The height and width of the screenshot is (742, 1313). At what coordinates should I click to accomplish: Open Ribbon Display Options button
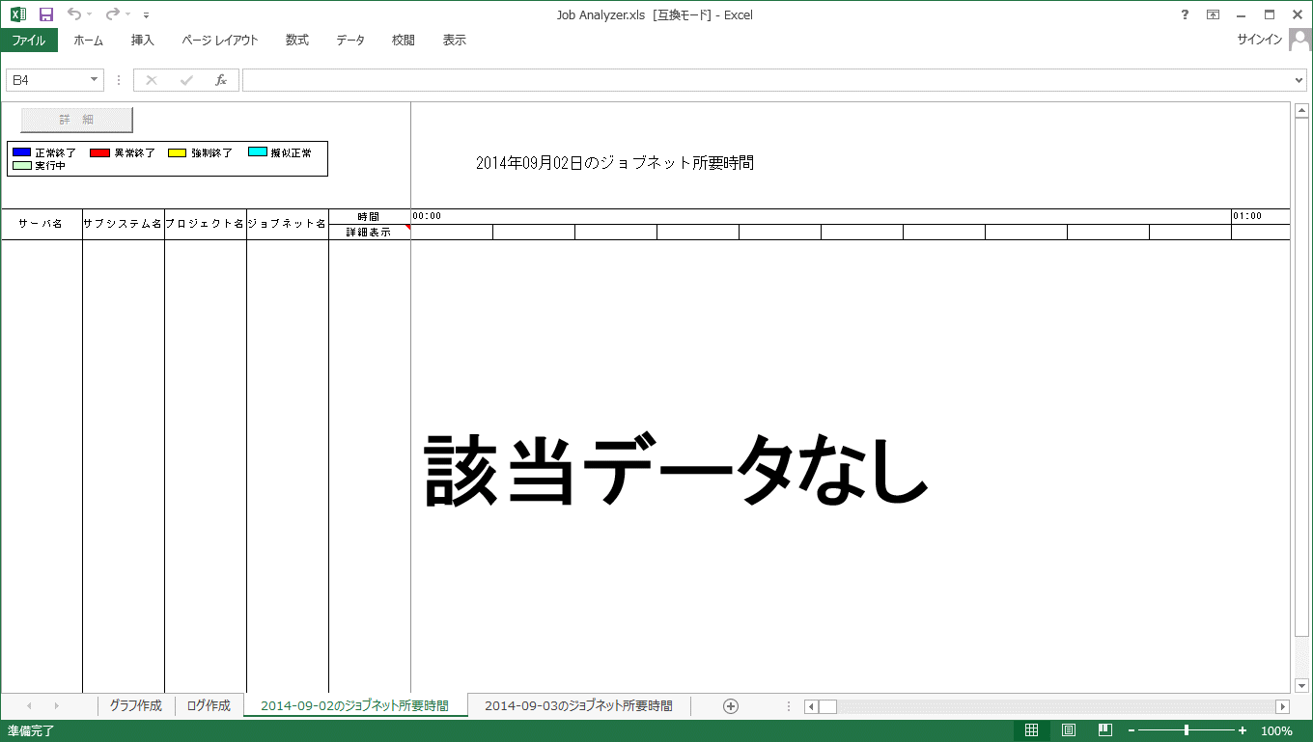pos(1213,14)
